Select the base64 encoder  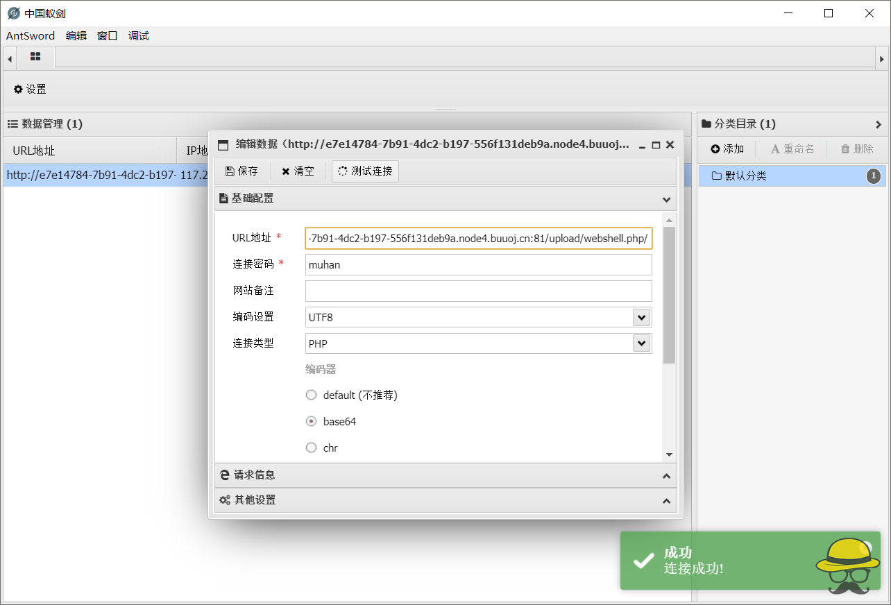pos(311,421)
